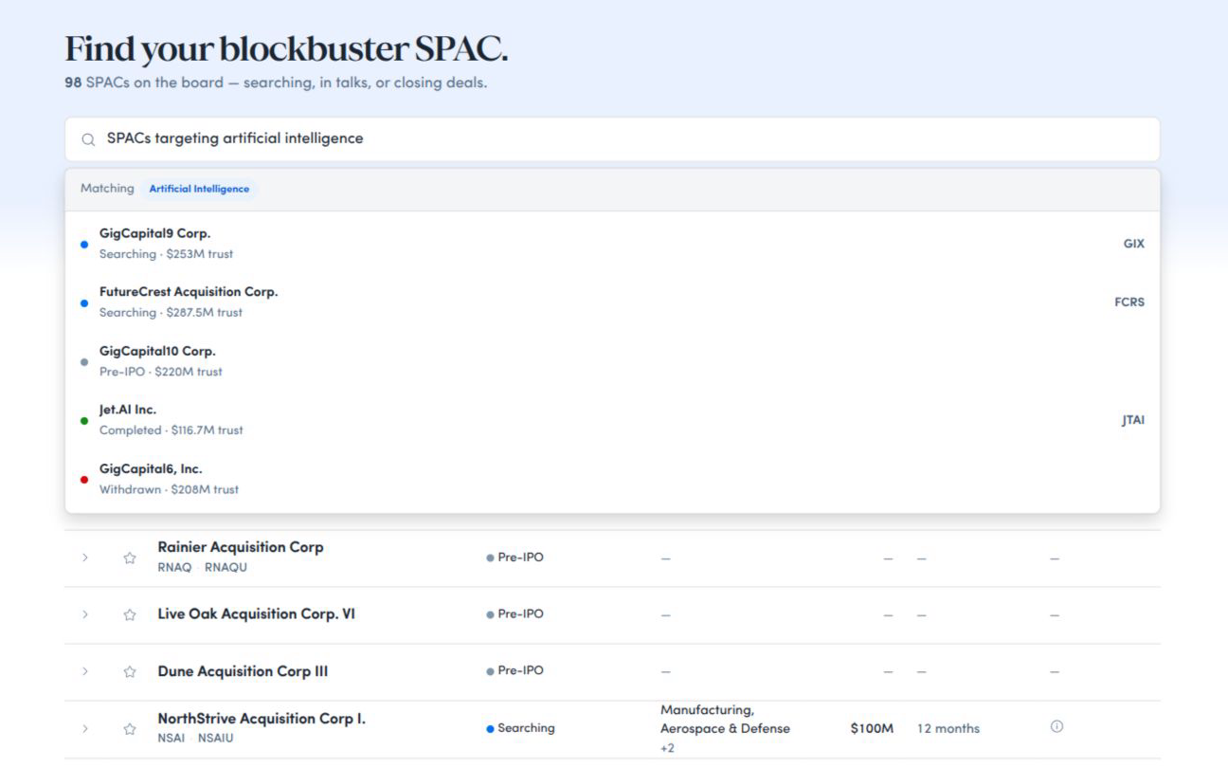The width and height of the screenshot is (1228, 768).
Task: Star Rainier Acquisition Corp as favorite
Action: (130, 558)
